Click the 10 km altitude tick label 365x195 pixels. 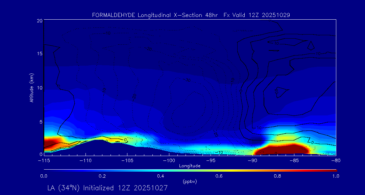[x=39, y=88]
